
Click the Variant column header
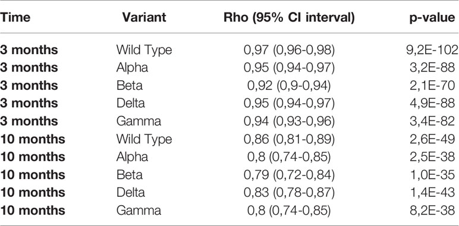pyautogui.click(x=144, y=18)
